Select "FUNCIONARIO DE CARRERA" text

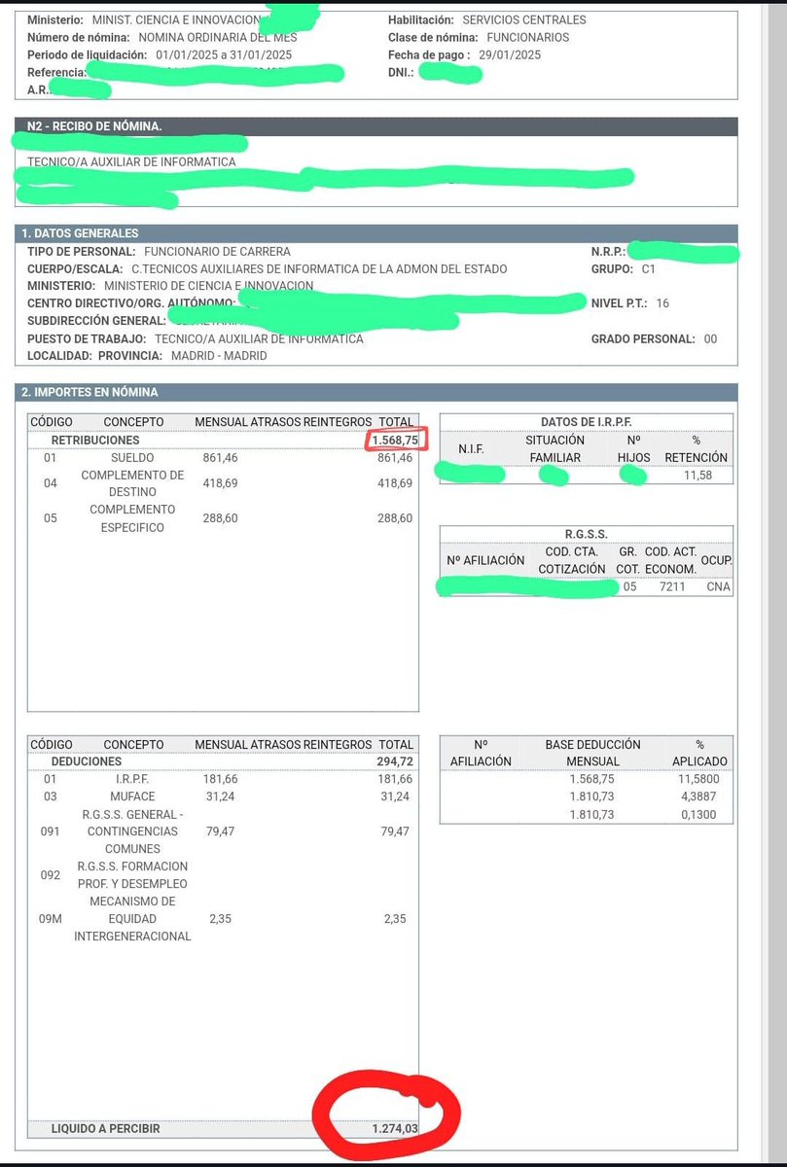pos(217,252)
